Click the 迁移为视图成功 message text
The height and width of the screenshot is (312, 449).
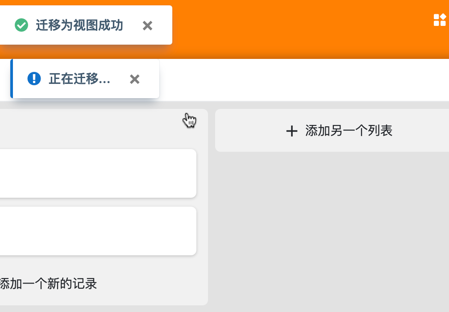(x=79, y=25)
